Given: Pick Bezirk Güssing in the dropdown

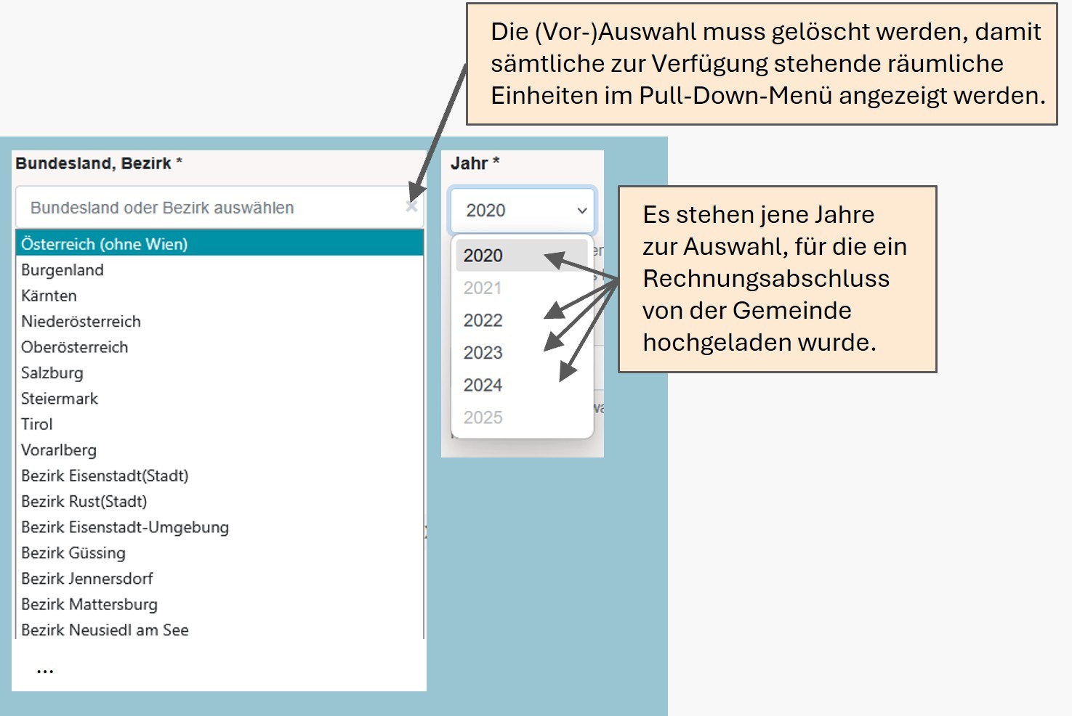Looking at the screenshot, I should coord(73,553).
